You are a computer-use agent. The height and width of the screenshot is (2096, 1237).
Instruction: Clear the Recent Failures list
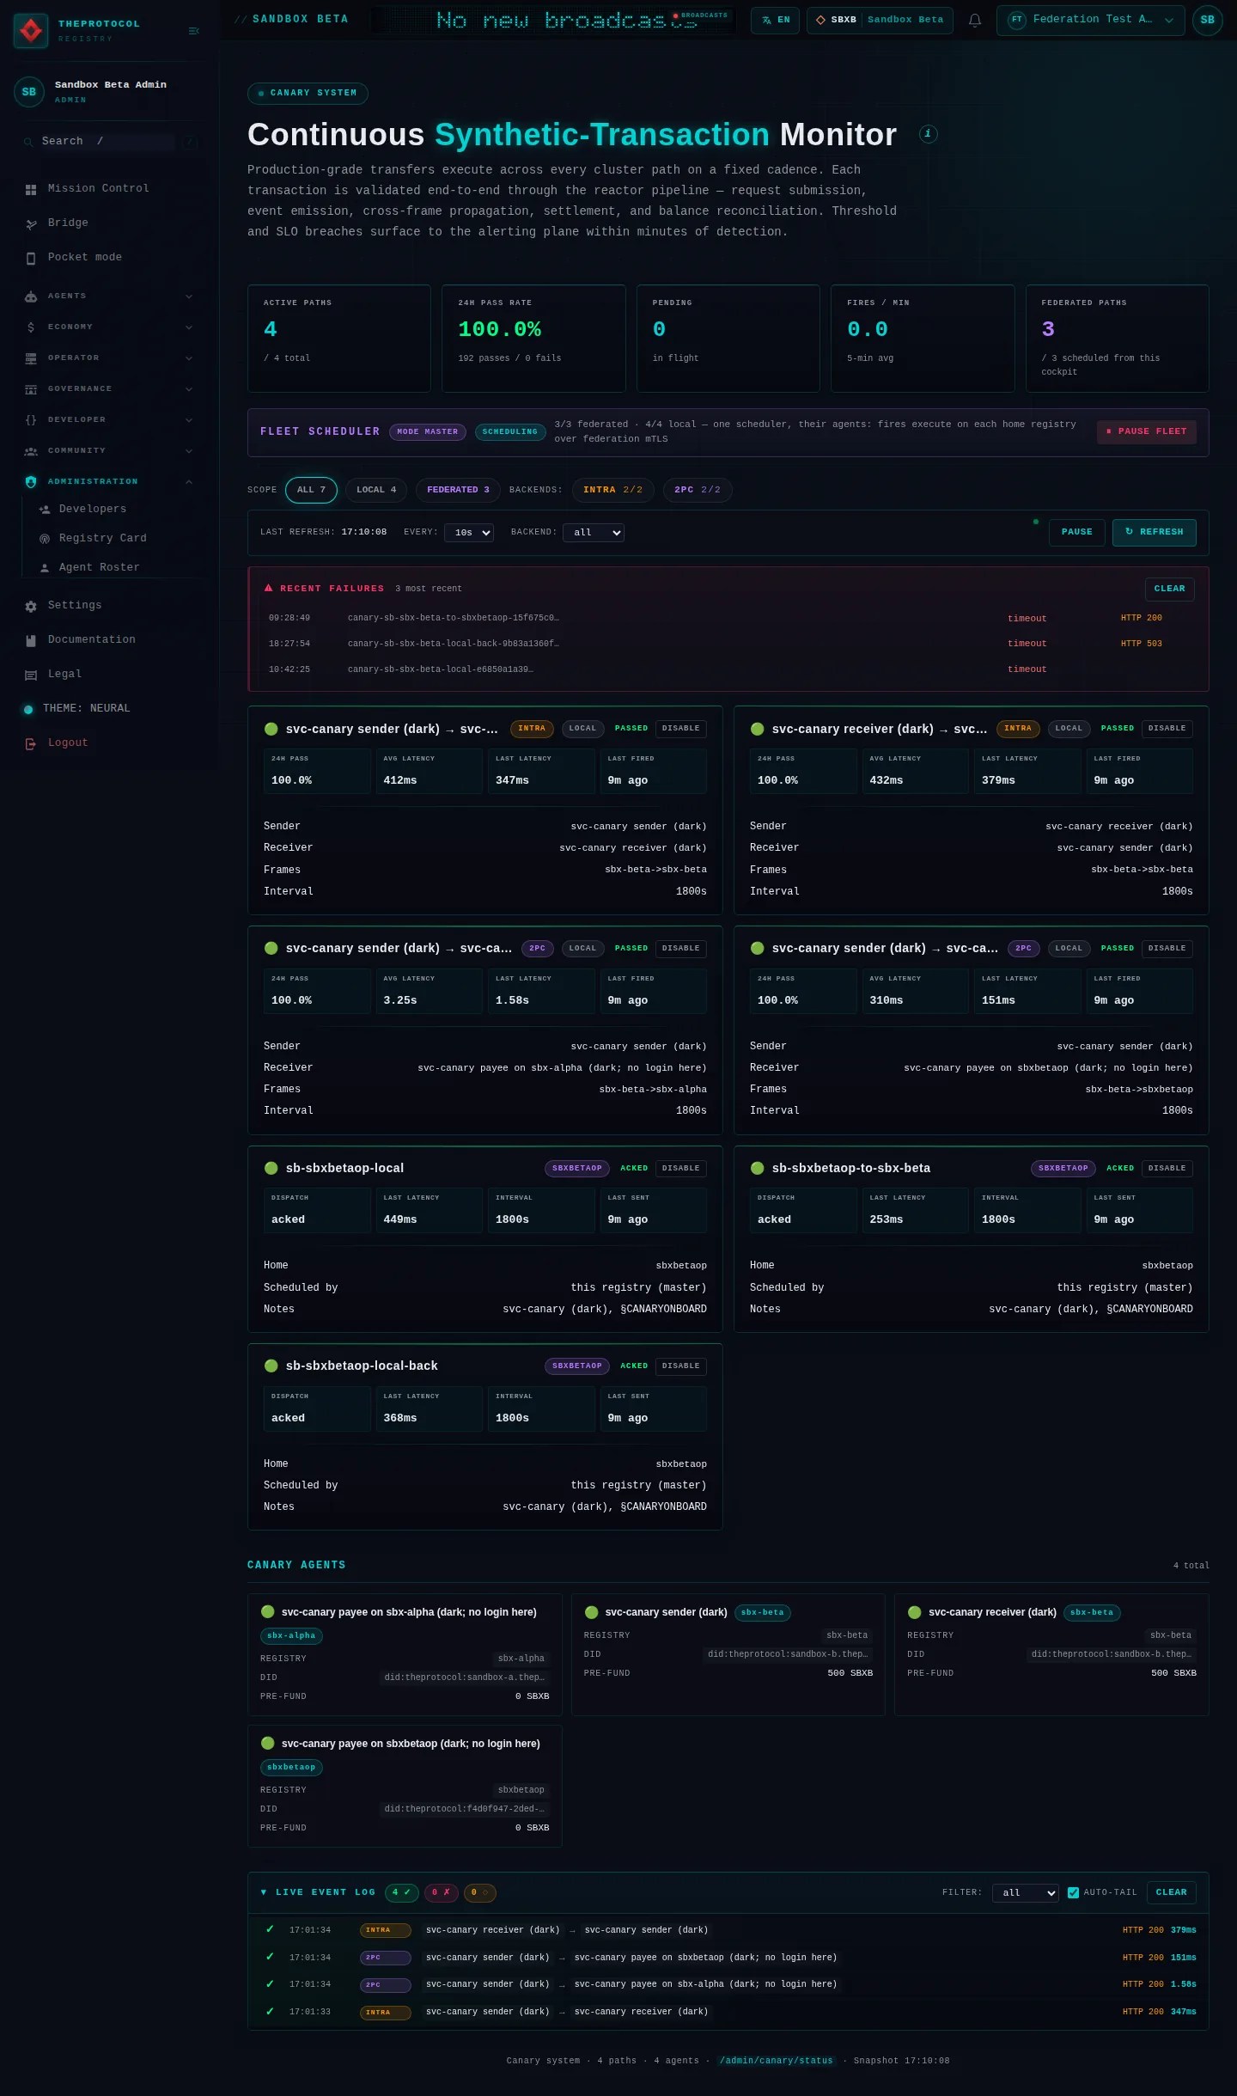pyautogui.click(x=1169, y=589)
